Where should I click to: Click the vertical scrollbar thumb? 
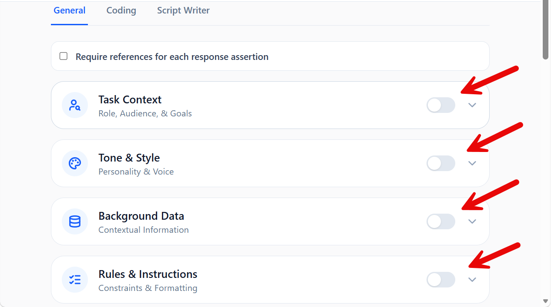[x=546, y=30]
